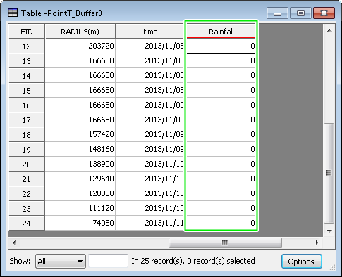342x277 pixels.
Task: Open the Show dropdown set to All
Action: point(61,261)
